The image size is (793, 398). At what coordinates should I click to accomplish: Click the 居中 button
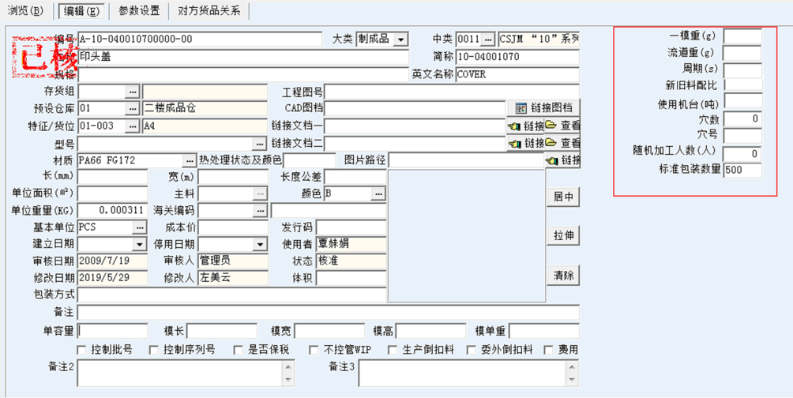tap(563, 197)
